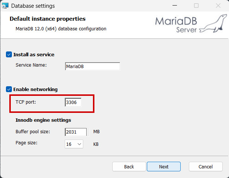Viewport: 229px width, 178px height.
Task: Click the 'Buffer pool size:' label
Action: pyautogui.click(x=33, y=131)
